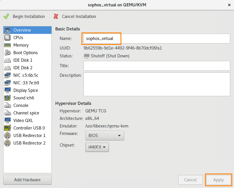The image size is (234, 188).
Task: Open Sound ich6 device settings
Action: 23,98
